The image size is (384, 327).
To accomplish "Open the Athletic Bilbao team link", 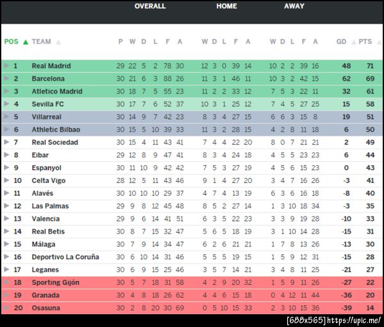I will (56, 130).
